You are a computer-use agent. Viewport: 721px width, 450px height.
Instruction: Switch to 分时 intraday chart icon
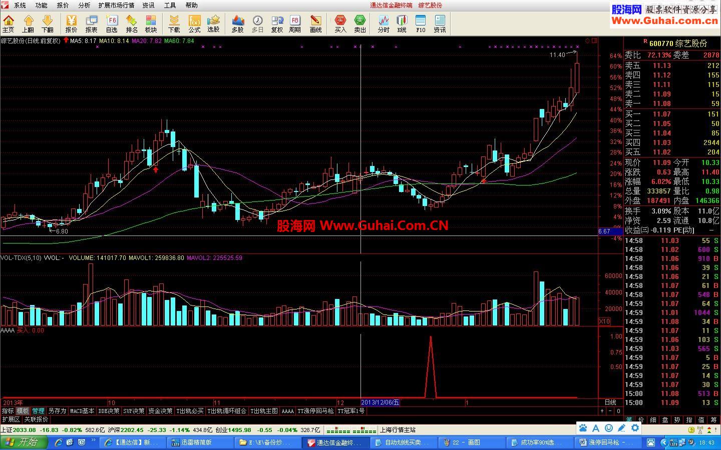(x=384, y=23)
